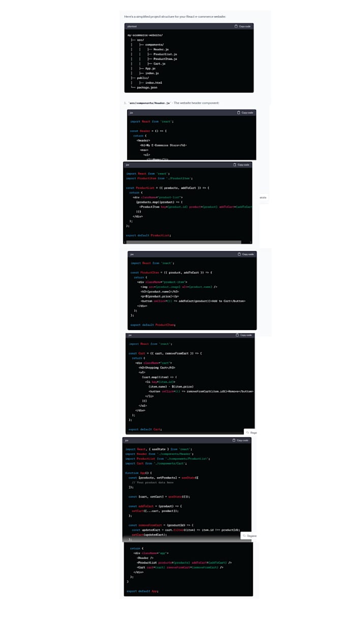The width and height of the screenshot is (346, 619).
Task: Click 'src/components/Header.js' in the numbered heading
Action: 149,103
